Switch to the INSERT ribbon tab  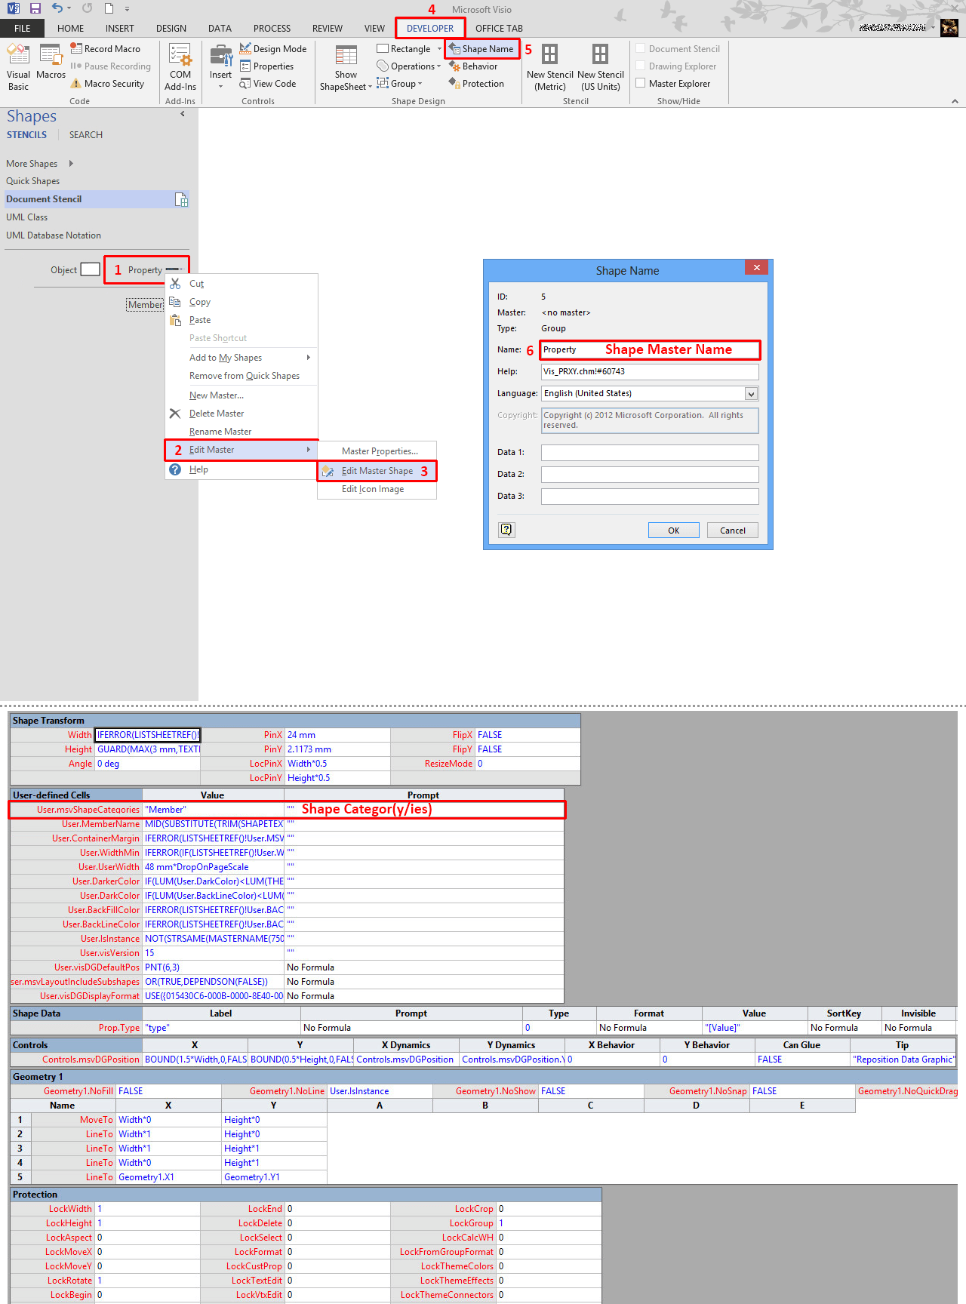pyautogui.click(x=120, y=29)
